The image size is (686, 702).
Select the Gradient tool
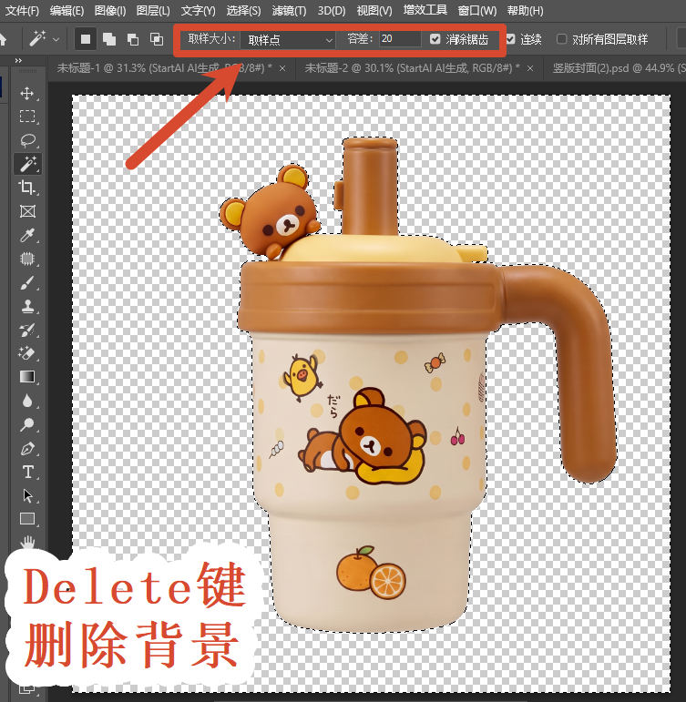pyautogui.click(x=27, y=377)
